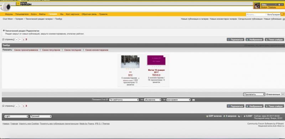The image size is (285, 139).
Task: Click the Выход logout link
Action: [x=264, y=7]
